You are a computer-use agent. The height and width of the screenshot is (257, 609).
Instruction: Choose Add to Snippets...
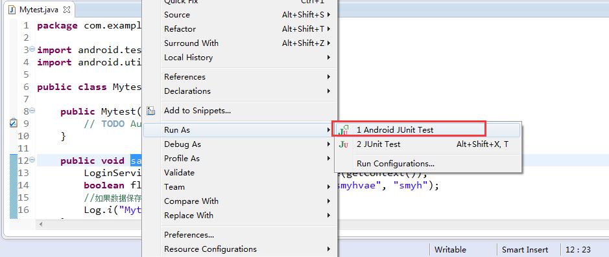(239, 111)
